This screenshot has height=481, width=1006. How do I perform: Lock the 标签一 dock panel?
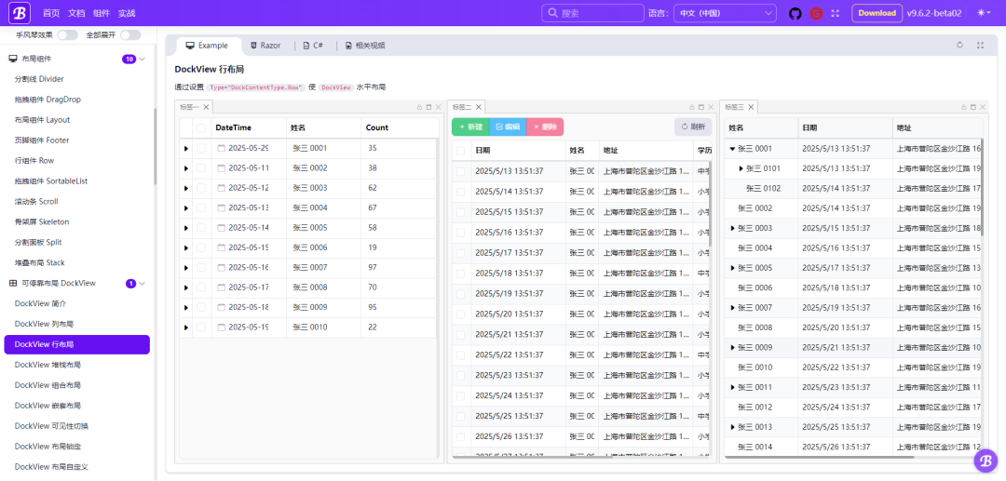coord(419,107)
